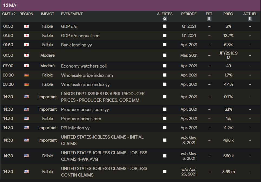Click the Mar. 2021 period cell
Viewport: 261px width, 182px height.
(189, 55)
